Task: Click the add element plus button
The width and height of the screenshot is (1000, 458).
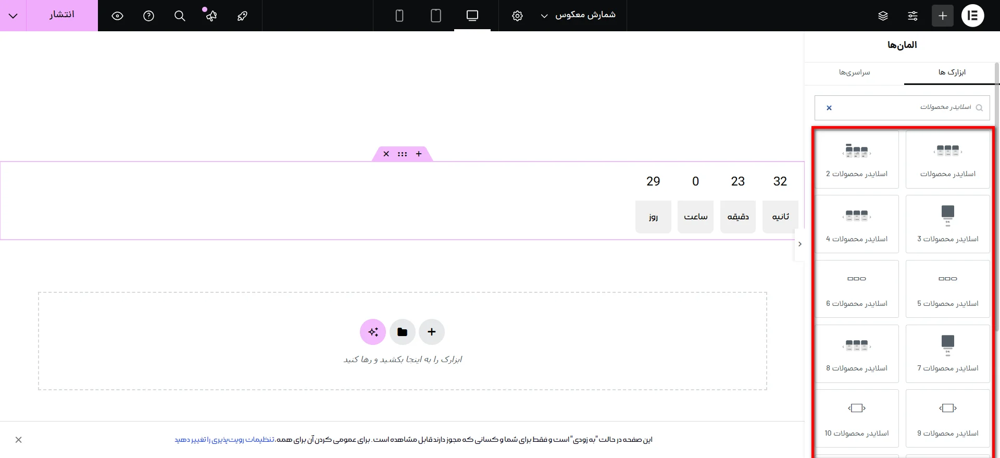Action: (943, 16)
